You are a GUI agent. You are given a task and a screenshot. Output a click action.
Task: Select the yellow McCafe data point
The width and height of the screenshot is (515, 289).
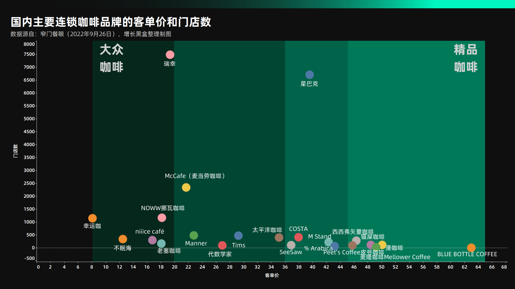click(x=186, y=187)
